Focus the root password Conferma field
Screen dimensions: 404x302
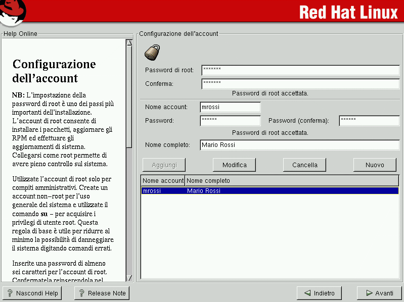coord(300,83)
